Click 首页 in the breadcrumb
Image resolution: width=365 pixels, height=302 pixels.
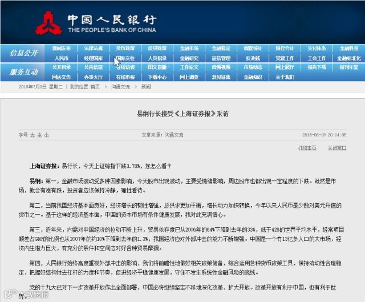[x=95, y=87]
